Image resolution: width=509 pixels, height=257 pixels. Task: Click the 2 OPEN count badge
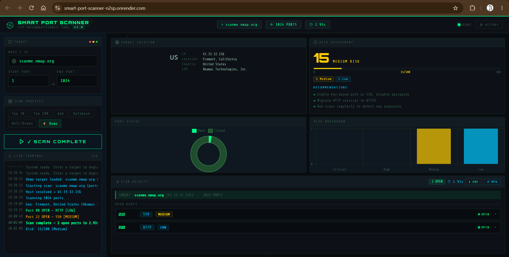click(437, 182)
